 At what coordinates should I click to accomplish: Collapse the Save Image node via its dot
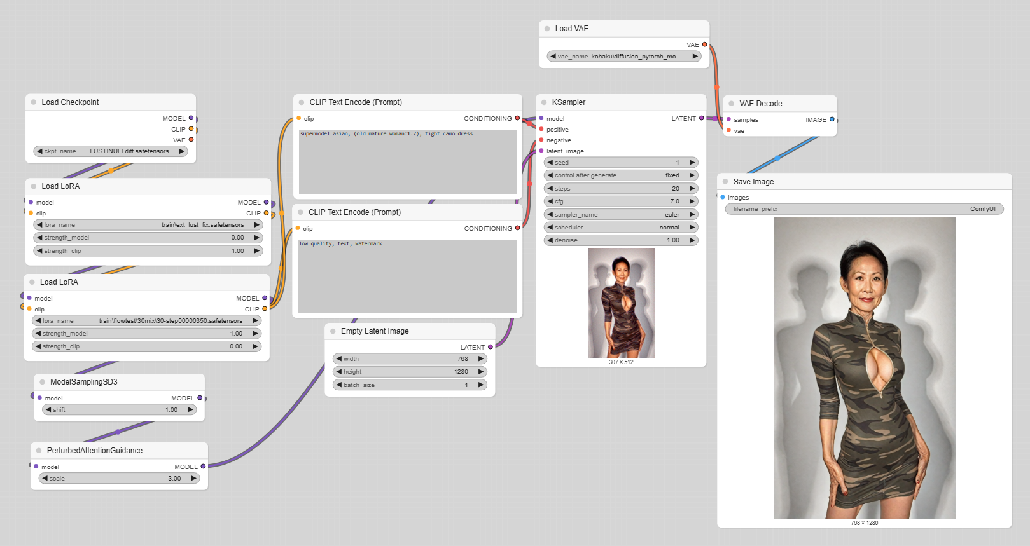725,181
